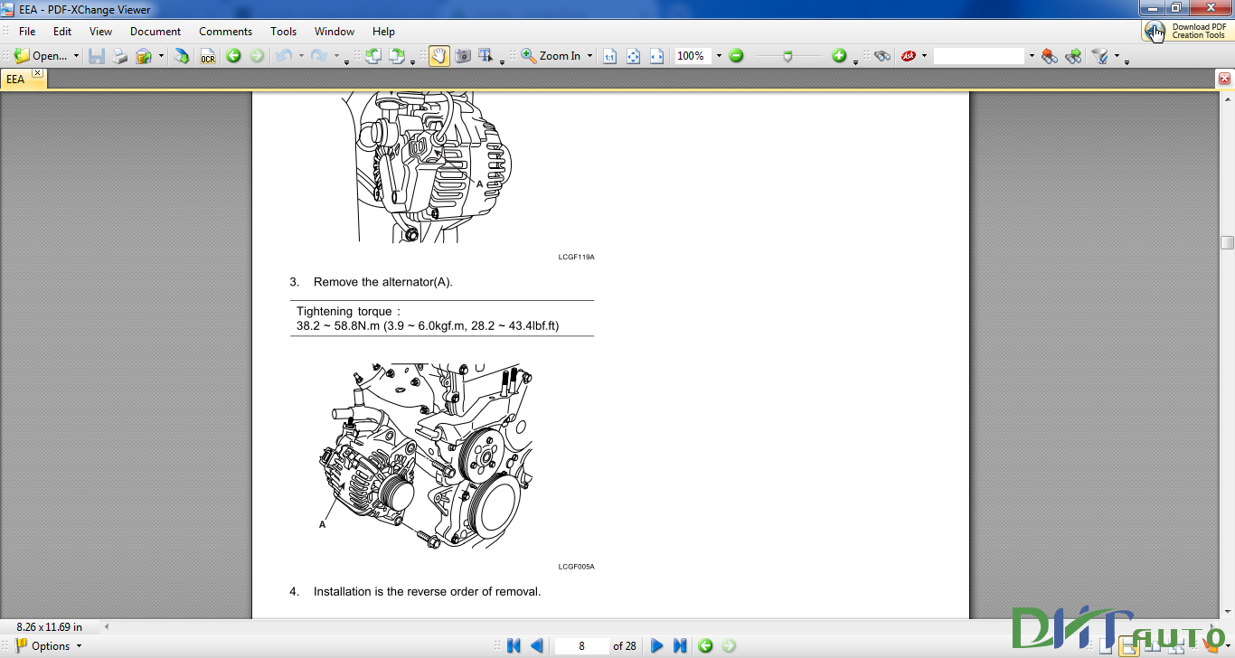Click the green plus zoom in button
1235x658 pixels.
(x=839, y=56)
